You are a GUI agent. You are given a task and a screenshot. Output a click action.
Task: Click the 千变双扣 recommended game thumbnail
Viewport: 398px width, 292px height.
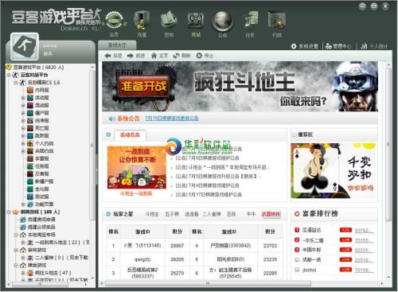[x=334, y=171]
